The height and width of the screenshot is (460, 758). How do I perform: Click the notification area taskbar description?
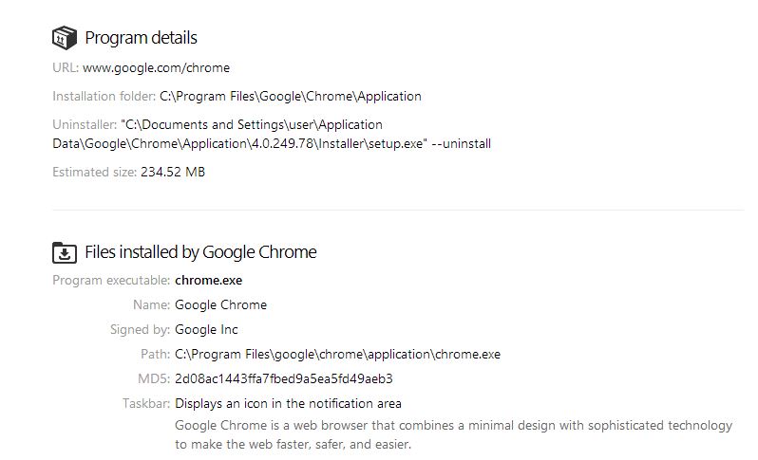click(x=288, y=403)
